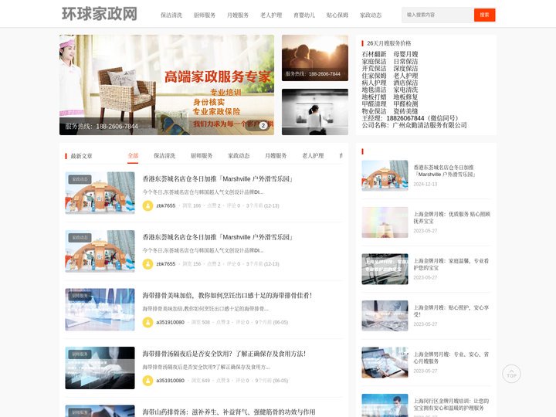556x417 pixels.
Task: Click a351910080 avatar in 海带排骨美味加倍 article
Action: [147, 322]
